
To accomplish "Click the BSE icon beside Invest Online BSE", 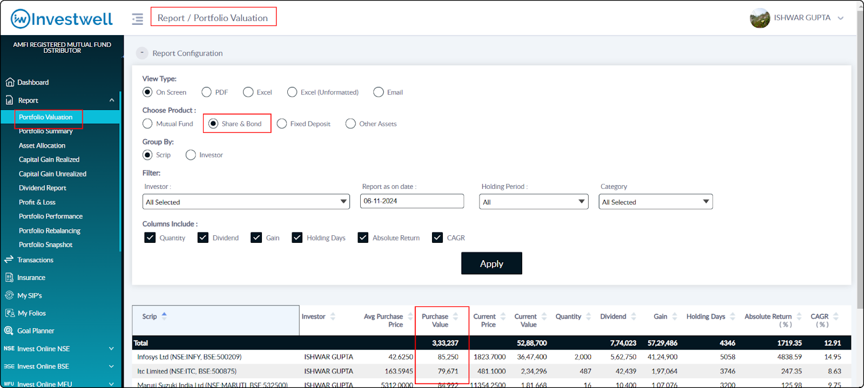I will pos(9,366).
